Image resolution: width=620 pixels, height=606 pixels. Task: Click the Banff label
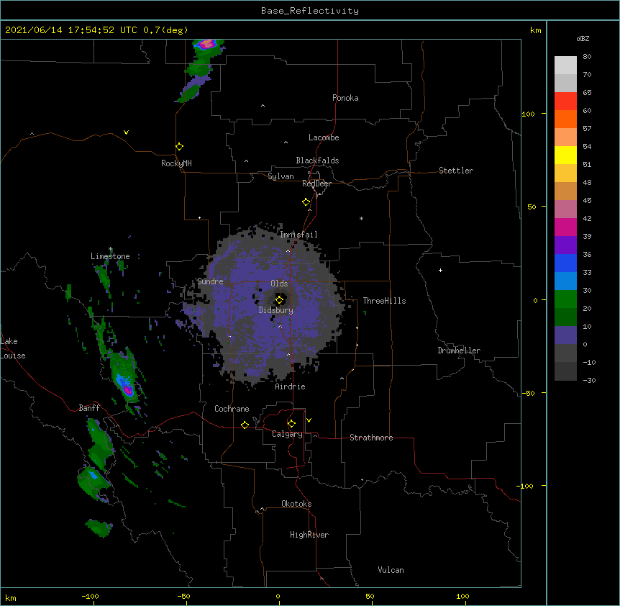point(89,408)
